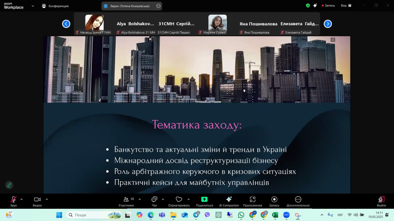The image size is (394, 221).
Task: Expand reactions options arrow beside Отреагировать
Action: [x=188, y=199]
